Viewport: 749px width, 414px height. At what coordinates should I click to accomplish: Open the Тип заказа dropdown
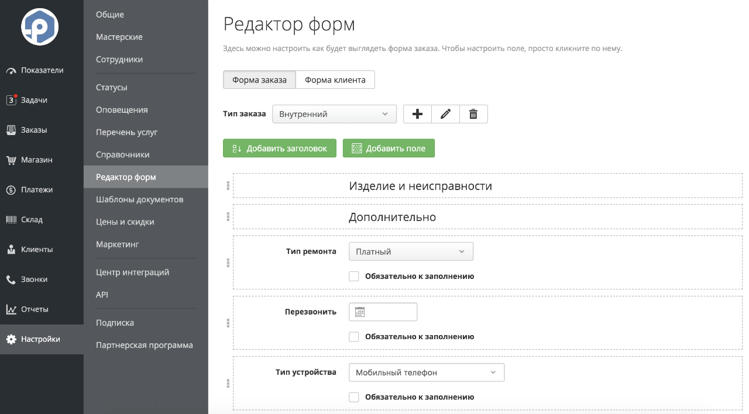(x=334, y=114)
